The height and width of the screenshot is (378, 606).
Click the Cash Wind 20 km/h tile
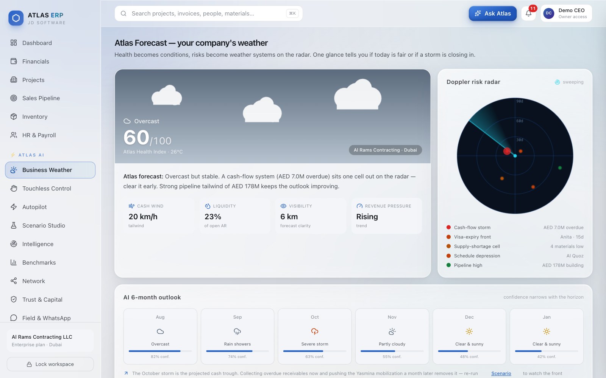tap(159, 216)
